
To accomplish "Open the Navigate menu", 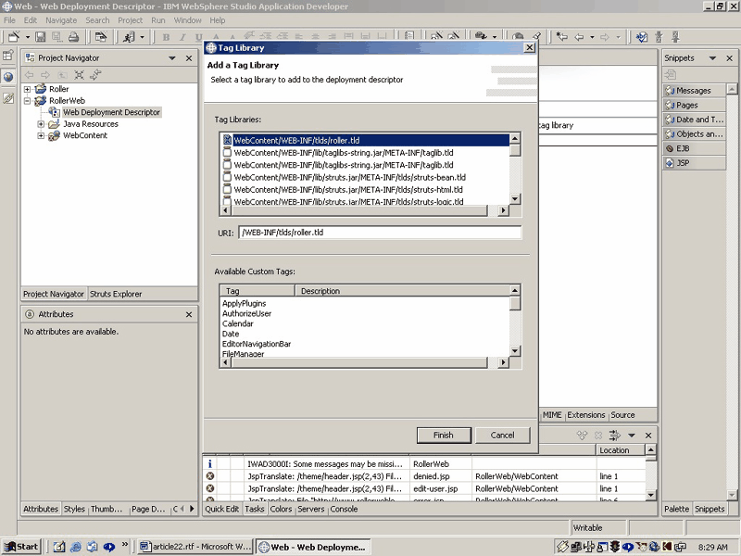I will tap(61, 20).
